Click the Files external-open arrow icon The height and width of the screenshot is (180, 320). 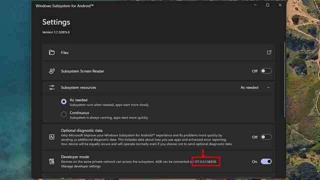pyautogui.click(x=269, y=52)
